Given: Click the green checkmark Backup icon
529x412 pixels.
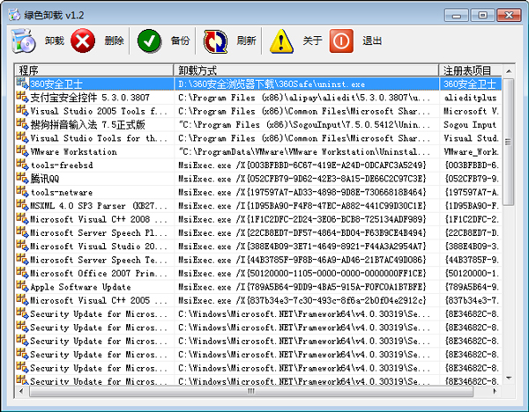Looking at the screenshot, I should tap(149, 40).
